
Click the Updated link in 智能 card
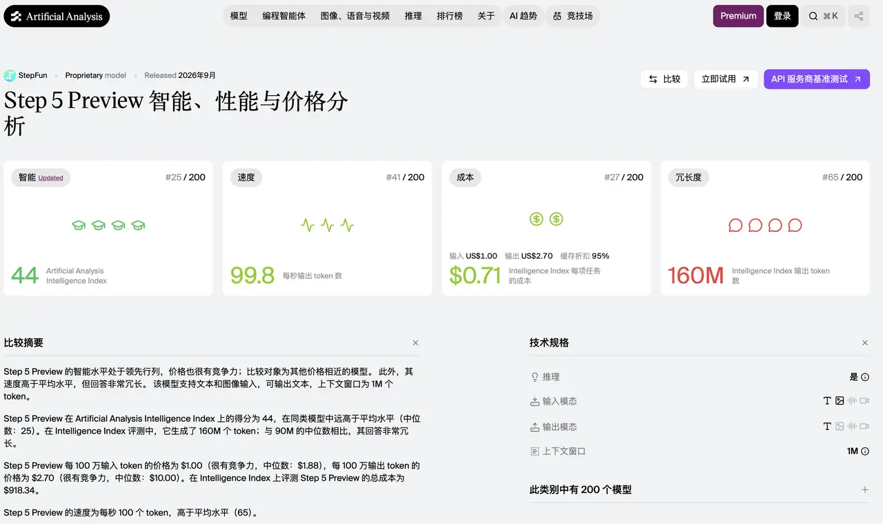point(50,178)
